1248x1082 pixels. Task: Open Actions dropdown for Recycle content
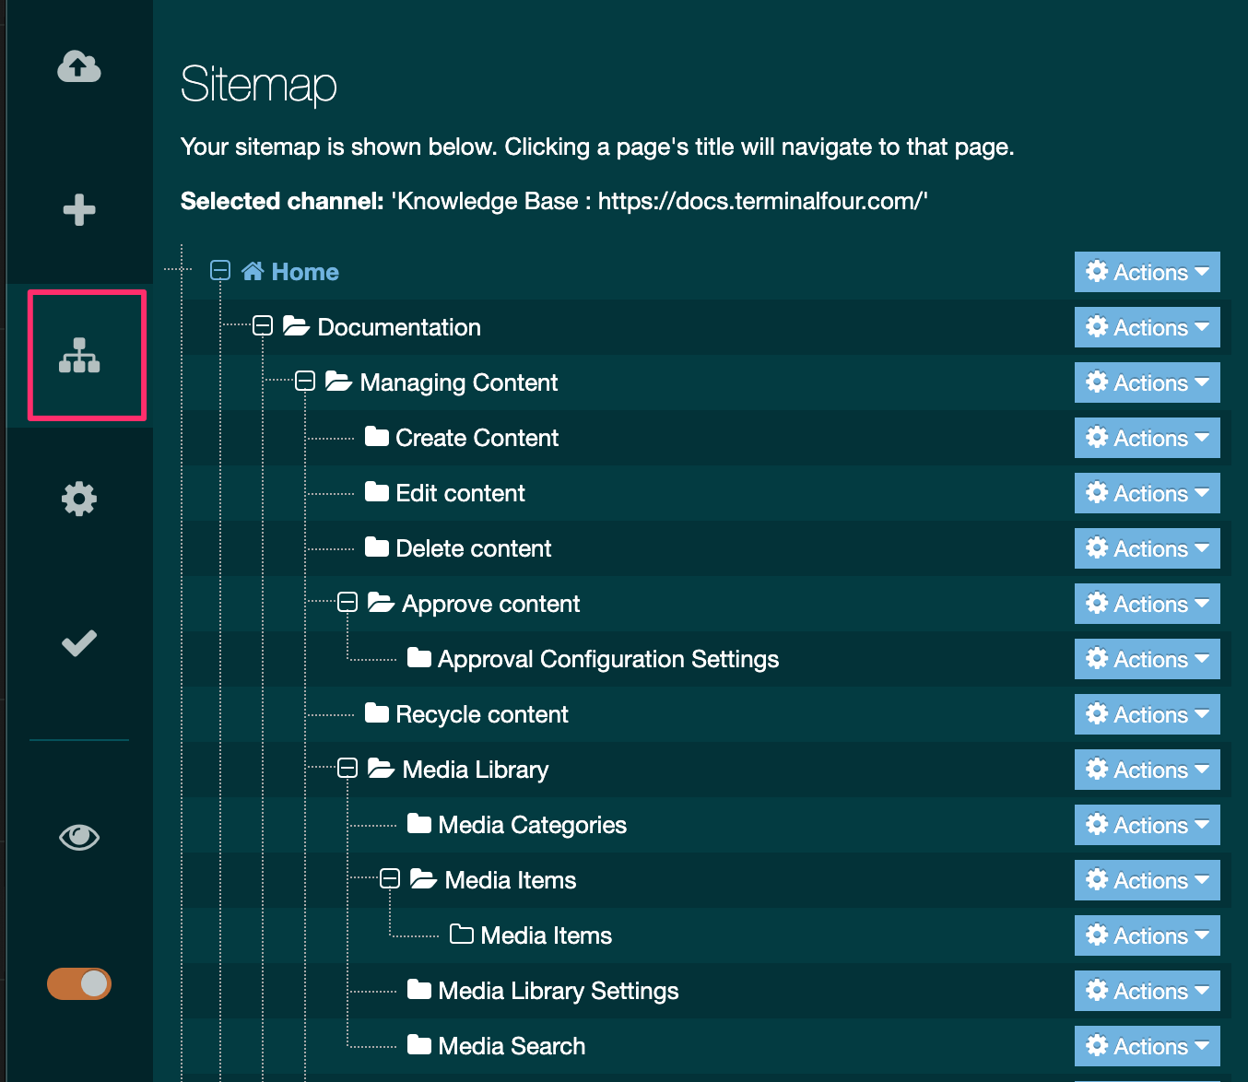tap(1147, 714)
